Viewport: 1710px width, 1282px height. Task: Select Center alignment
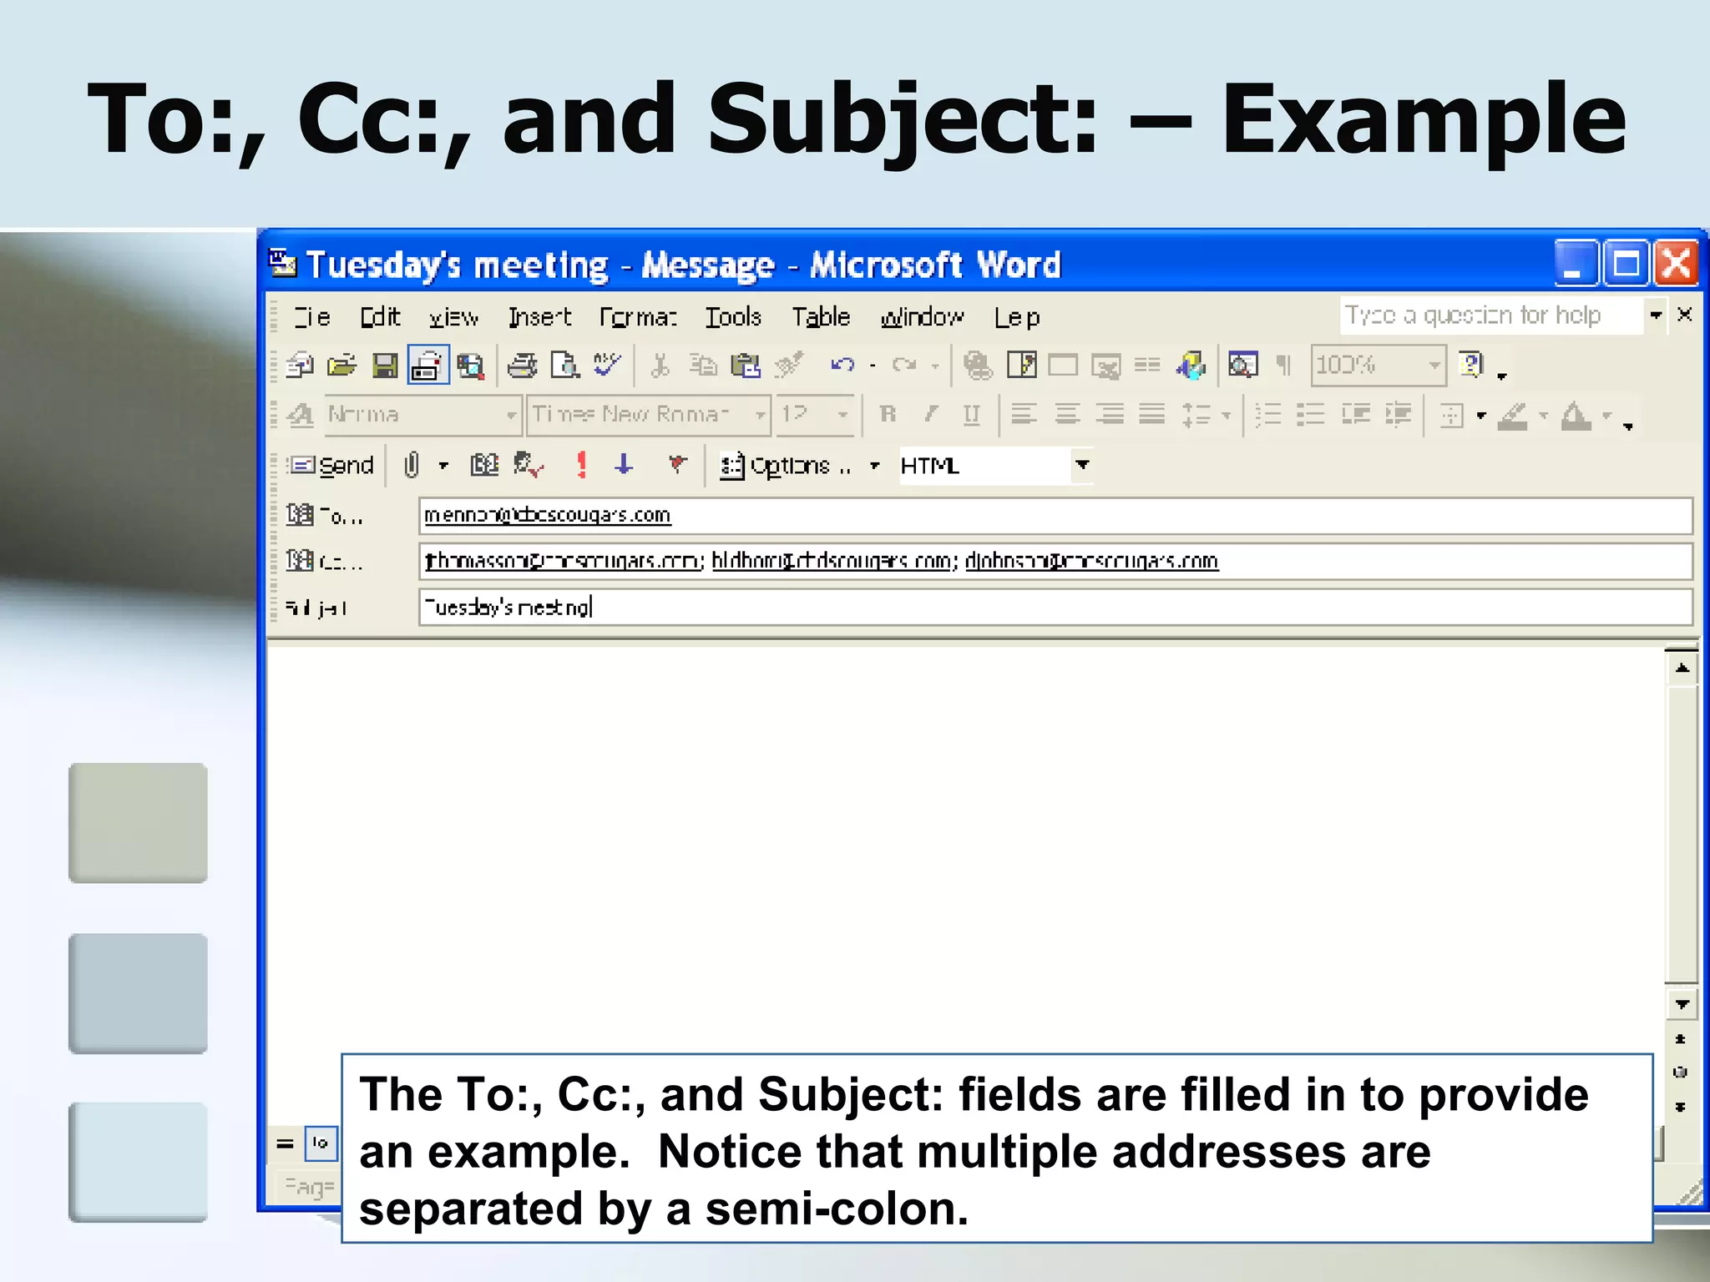click(1067, 415)
